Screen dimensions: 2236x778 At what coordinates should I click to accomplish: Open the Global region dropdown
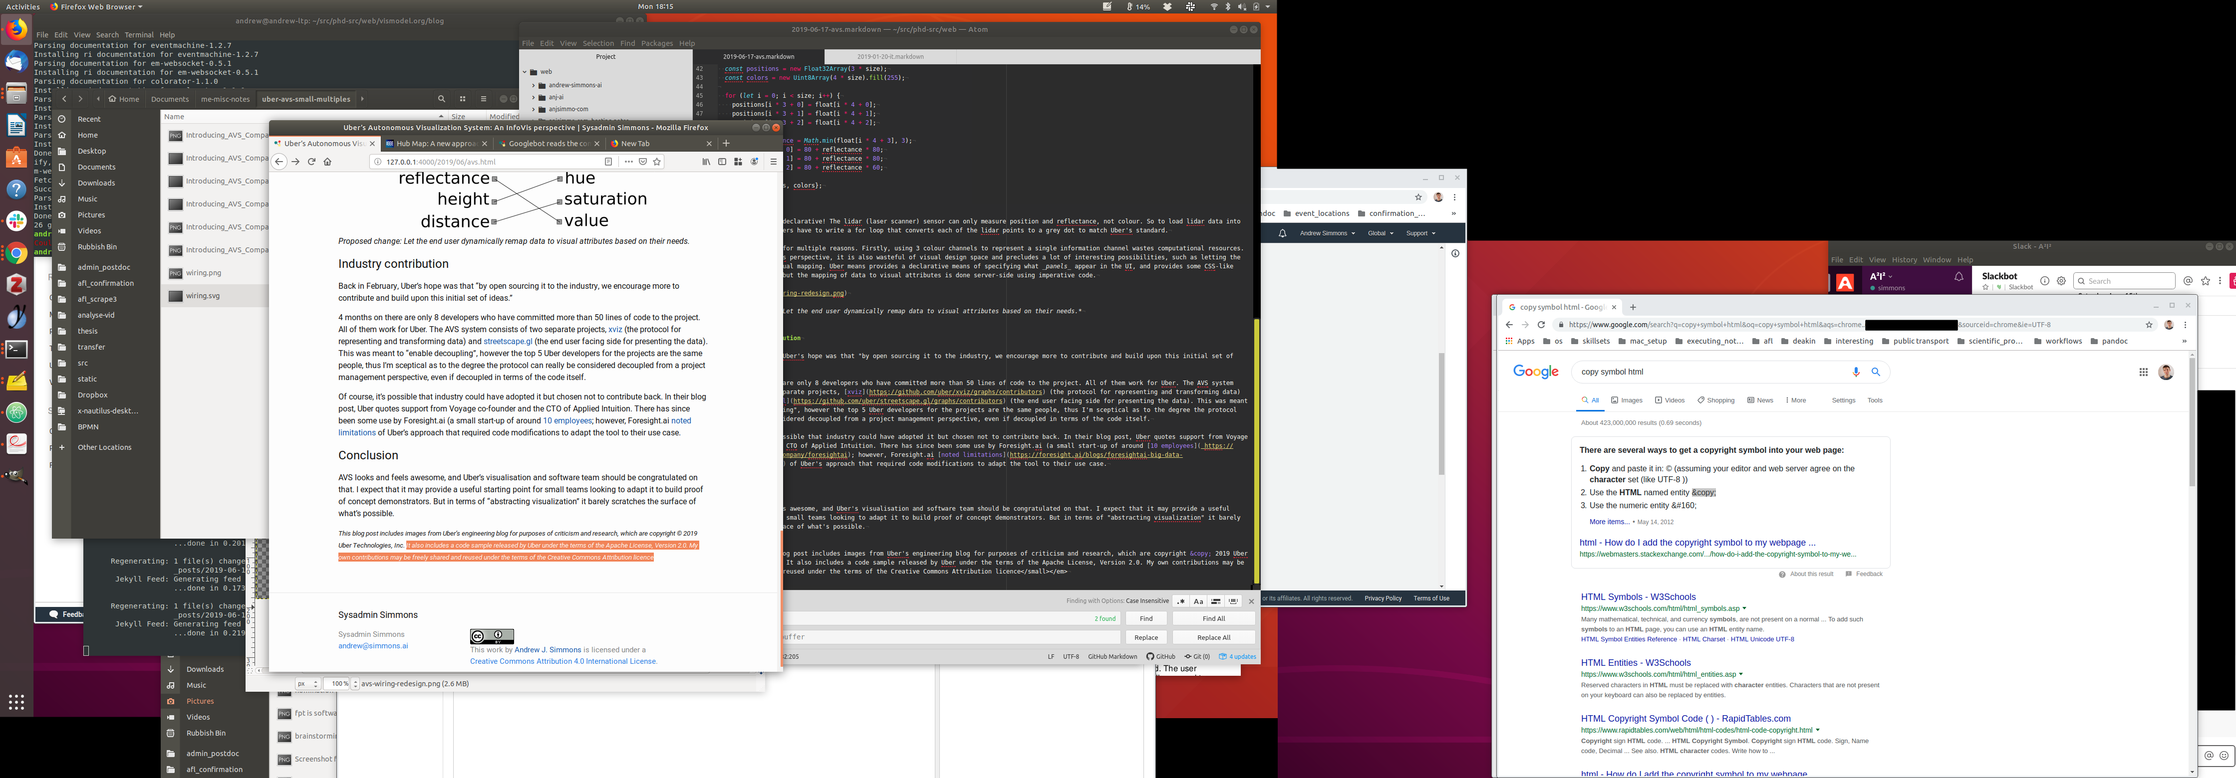[x=1380, y=233]
